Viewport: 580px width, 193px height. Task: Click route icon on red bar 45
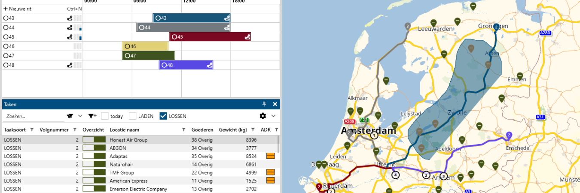247,37
